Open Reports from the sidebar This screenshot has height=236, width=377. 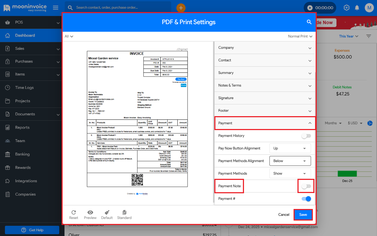click(x=22, y=127)
